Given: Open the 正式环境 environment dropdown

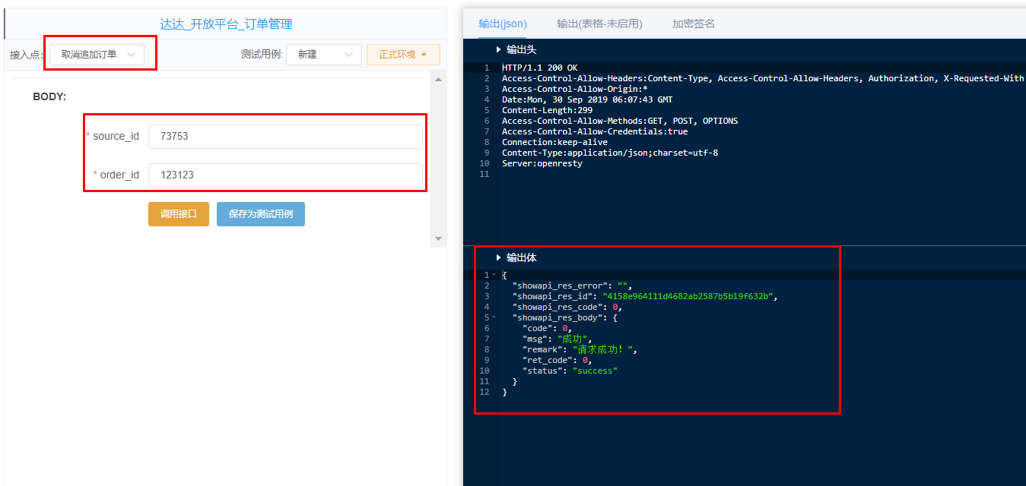Looking at the screenshot, I should pos(403,55).
